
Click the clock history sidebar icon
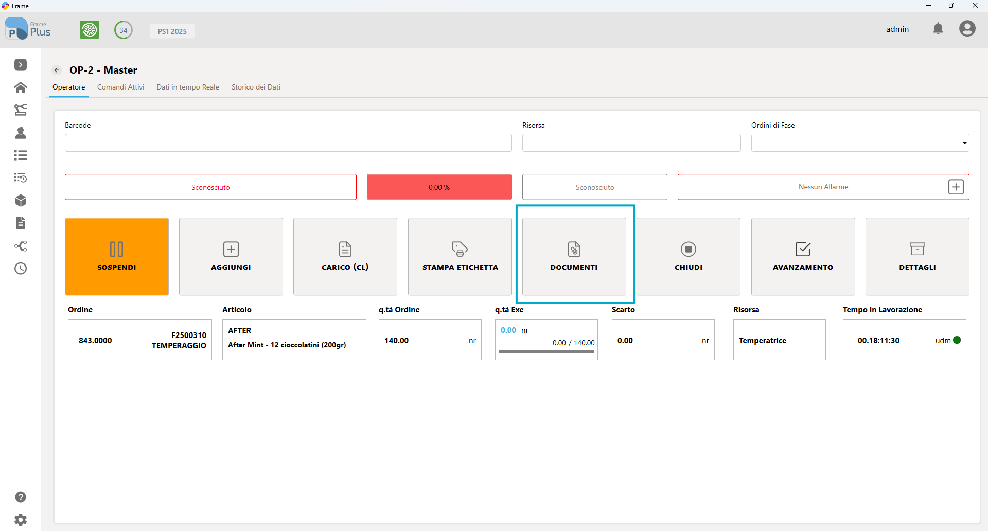coord(21,269)
